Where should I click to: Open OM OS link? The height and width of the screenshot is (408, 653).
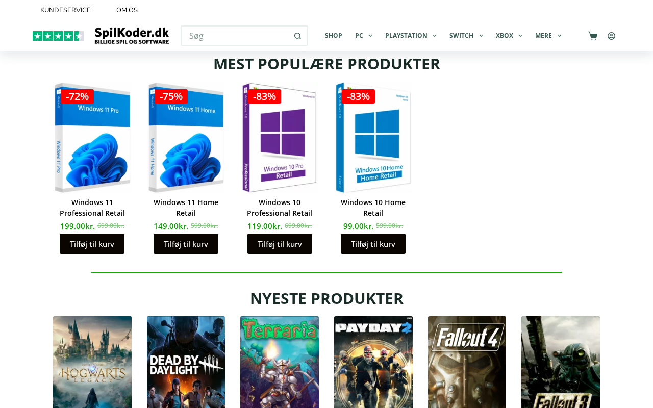pos(127,10)
